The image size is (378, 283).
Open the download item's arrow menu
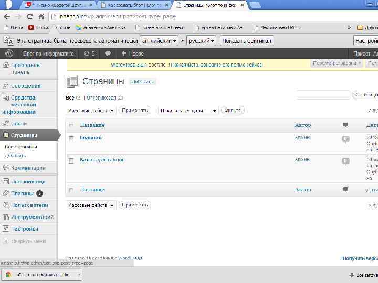[x=79, y=274]
